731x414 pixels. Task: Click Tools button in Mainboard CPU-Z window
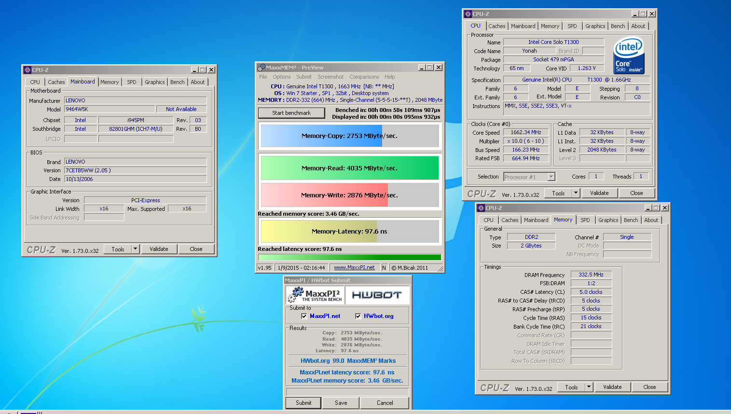click(118, 249)
